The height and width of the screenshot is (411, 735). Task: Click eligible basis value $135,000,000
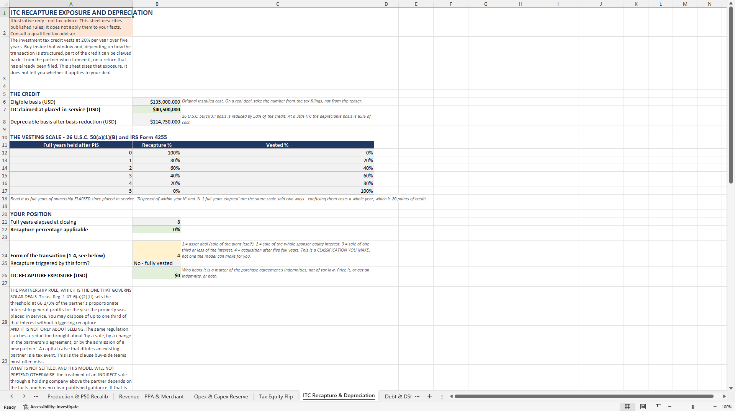[x=157, y=102]
